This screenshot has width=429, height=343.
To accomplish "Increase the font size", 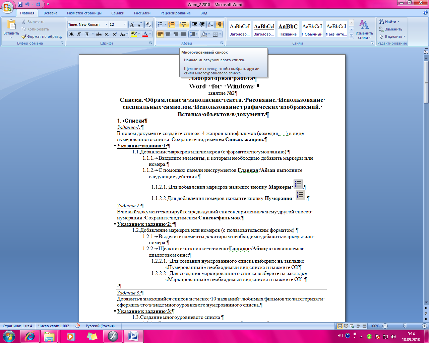I will [x=132, y=24].
